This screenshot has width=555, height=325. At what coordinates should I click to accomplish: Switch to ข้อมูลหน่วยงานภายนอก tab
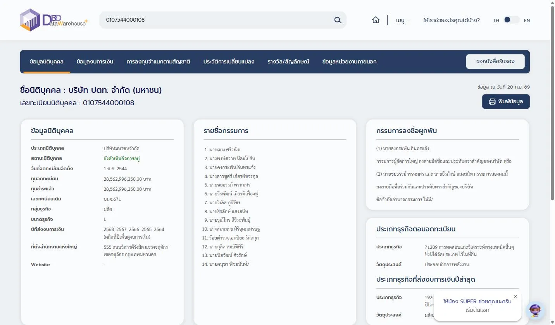(x=349, y=62)
